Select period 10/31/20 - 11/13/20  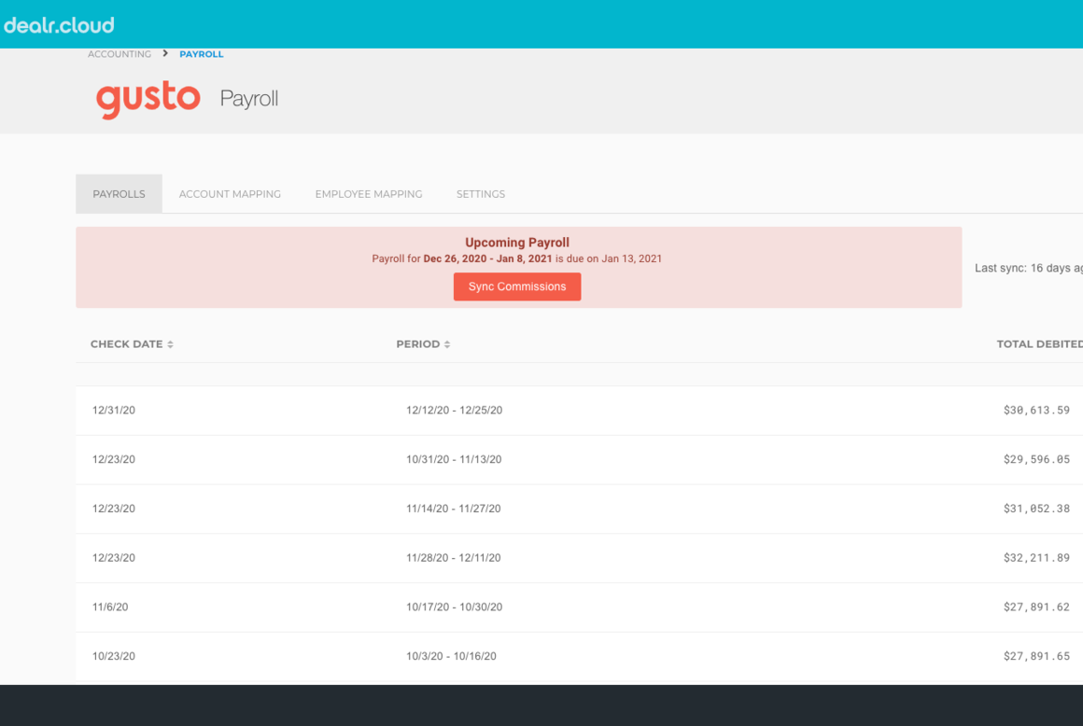(454, 459)
